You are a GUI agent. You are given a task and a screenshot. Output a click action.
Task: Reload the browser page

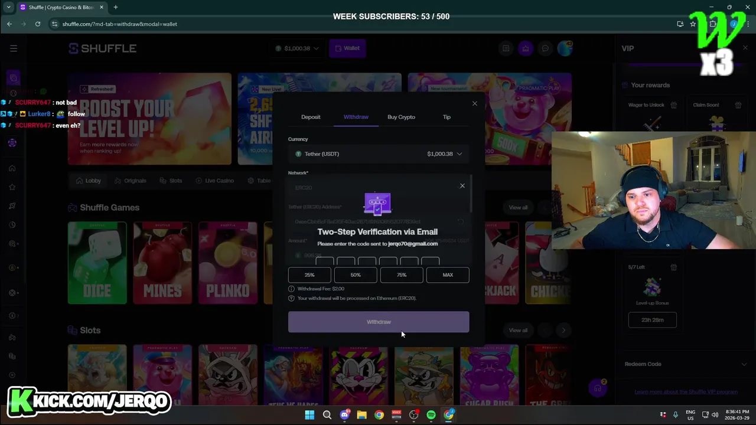click(38, 24)
